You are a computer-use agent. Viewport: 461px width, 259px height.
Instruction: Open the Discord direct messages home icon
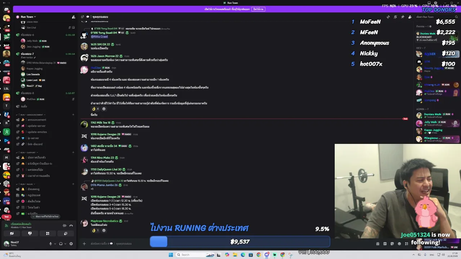6,10
